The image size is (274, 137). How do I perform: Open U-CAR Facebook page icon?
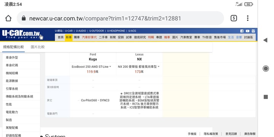pos(242,31)
